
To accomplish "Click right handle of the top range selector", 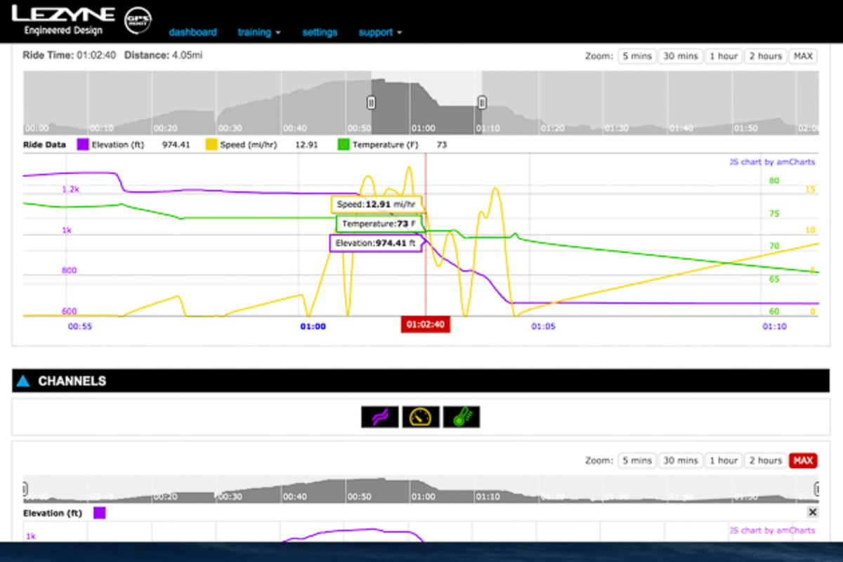I will pyautogui.click(x=482, y=103).
